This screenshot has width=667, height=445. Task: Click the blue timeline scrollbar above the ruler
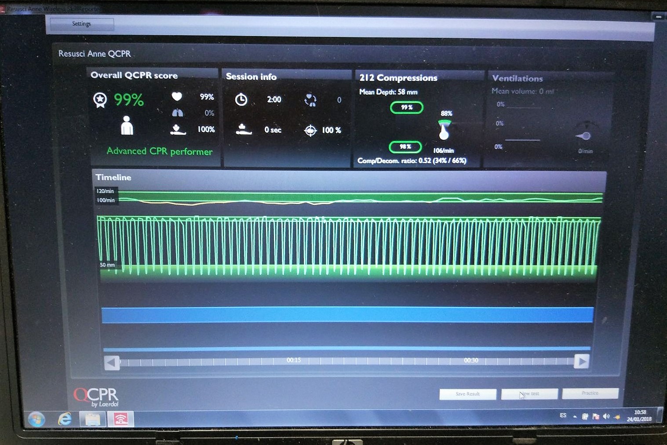pos(347,349)
